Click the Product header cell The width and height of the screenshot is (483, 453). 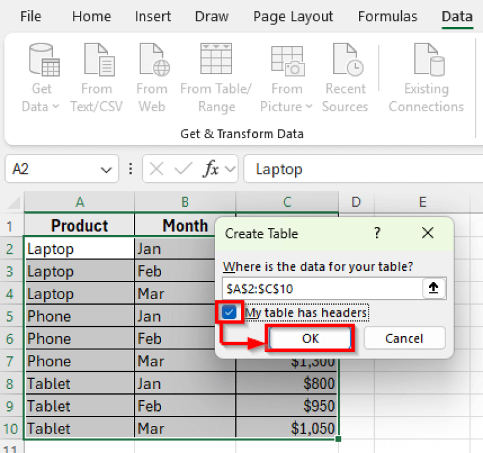(79, 225)
